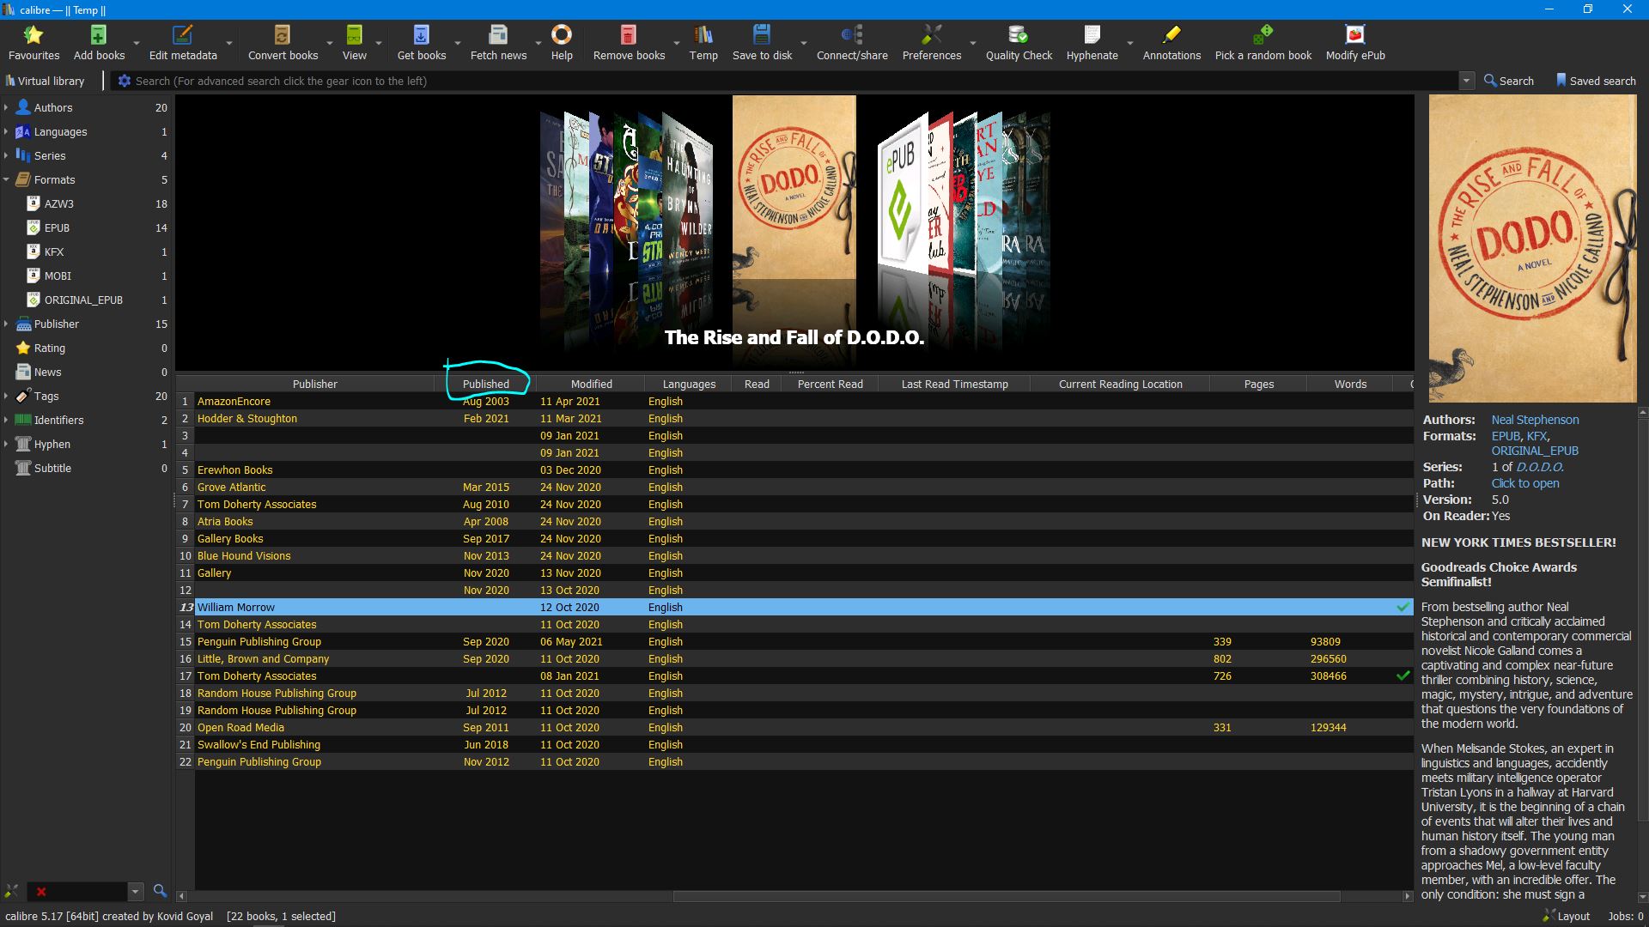
Task: Select the Penguin Publishing Group row 22
Action: pyautogui.click(x=259, y=761)
